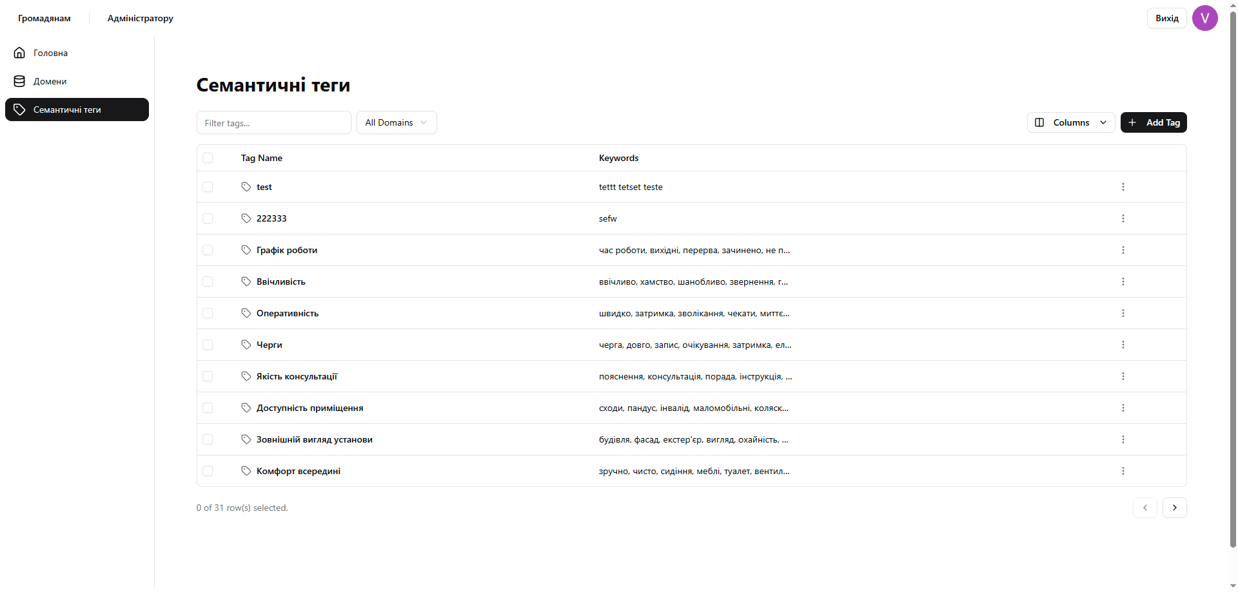Viewport: 1238px width, 592px height.
Task: Open the three-dot menu for test row
Action: tap(1123, 187)
